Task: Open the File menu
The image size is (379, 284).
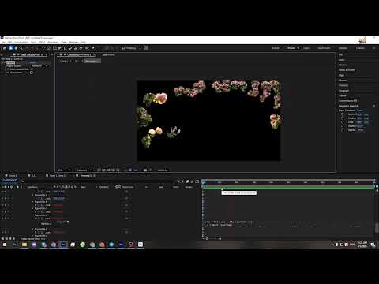Action: tap(3, 42)
